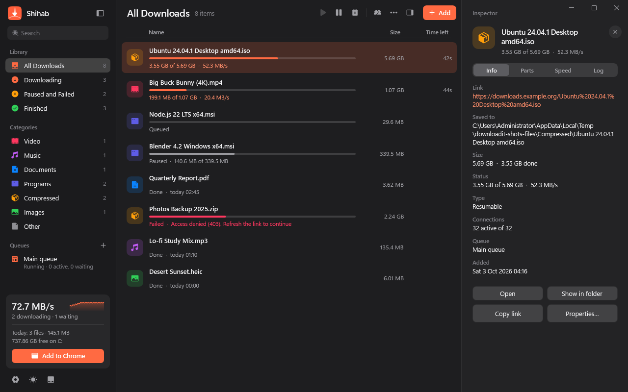Click the Big Buck Bunny progress bar
Viewport: 628px width, 392px height.
(252, 90)
